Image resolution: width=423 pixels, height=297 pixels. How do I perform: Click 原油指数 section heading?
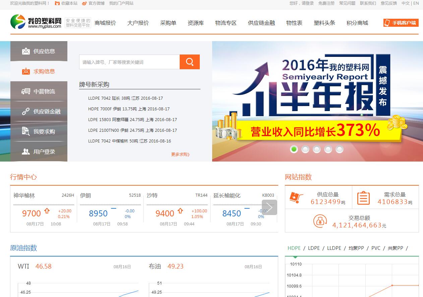(x=23, y=248)
